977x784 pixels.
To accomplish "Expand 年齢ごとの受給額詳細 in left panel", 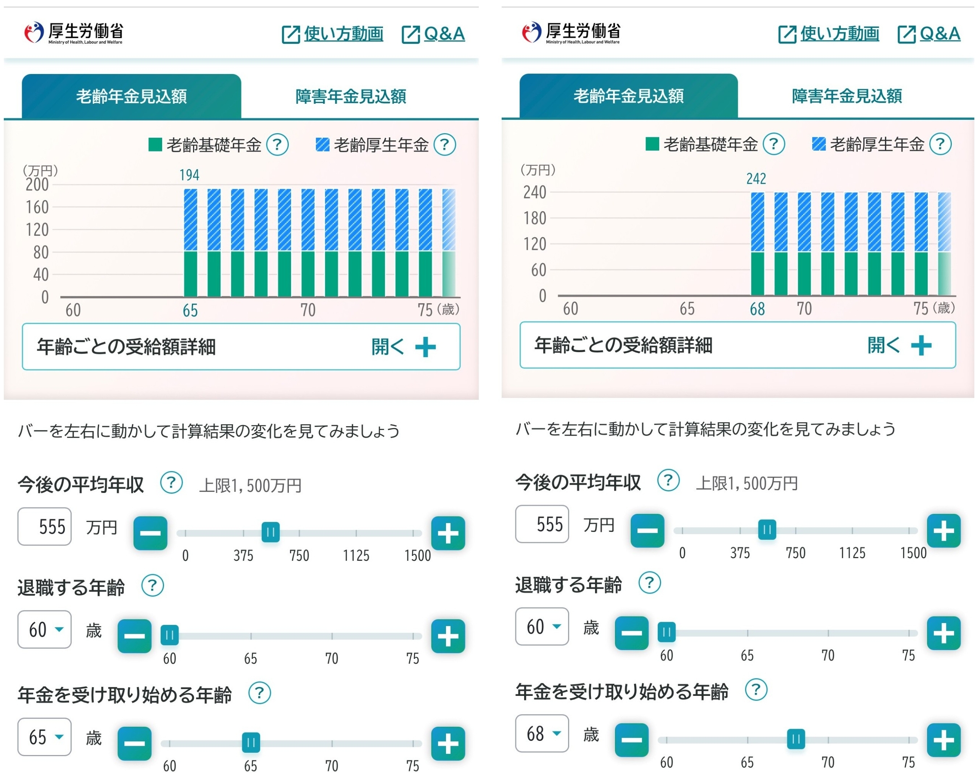I will click(x=241, y=347).
